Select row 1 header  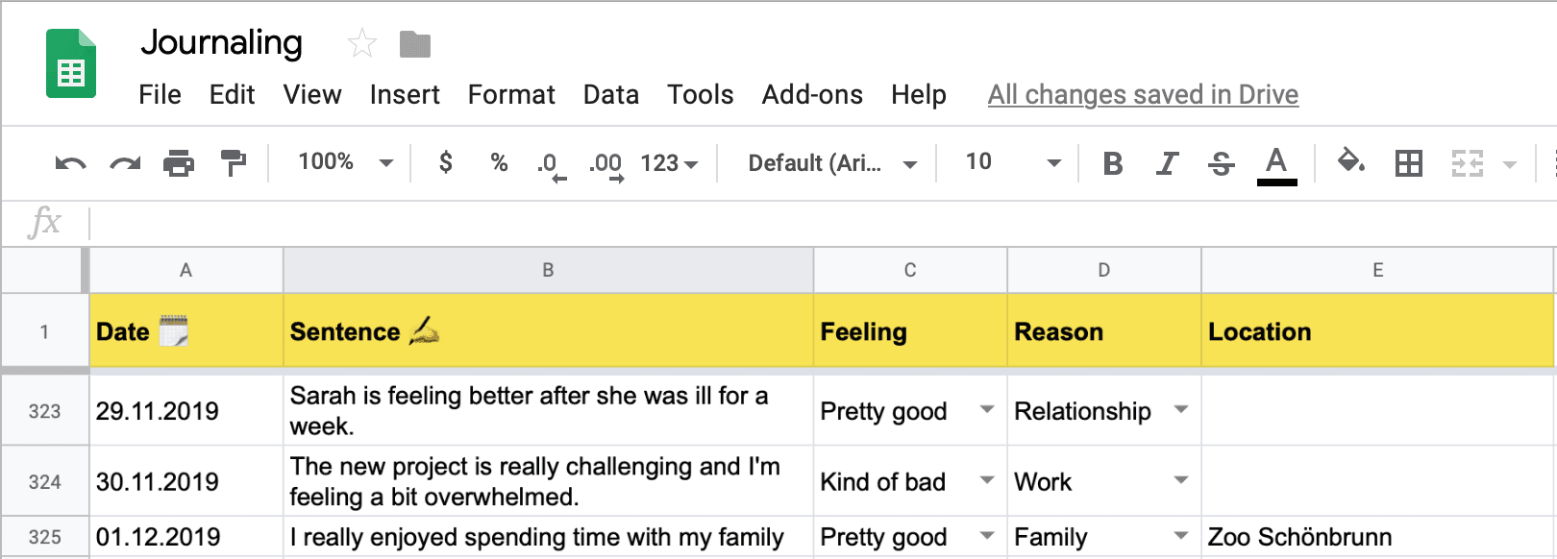coord(44,331)
